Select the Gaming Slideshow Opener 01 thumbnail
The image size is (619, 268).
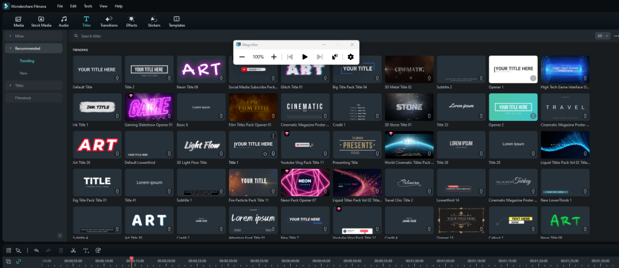coord(149,107)
